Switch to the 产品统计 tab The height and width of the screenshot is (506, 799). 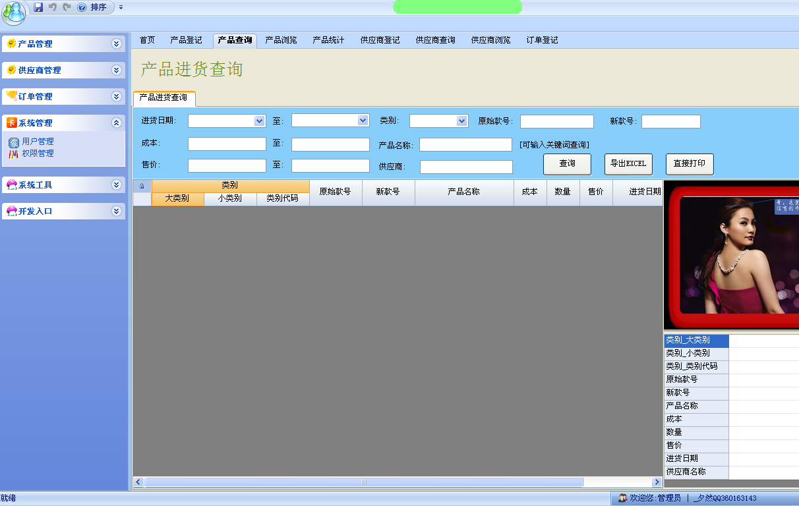[328, 40]
